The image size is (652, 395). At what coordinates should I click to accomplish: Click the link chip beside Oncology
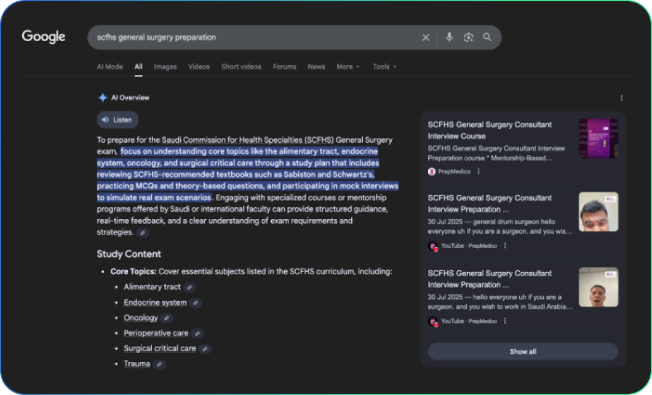166,318
